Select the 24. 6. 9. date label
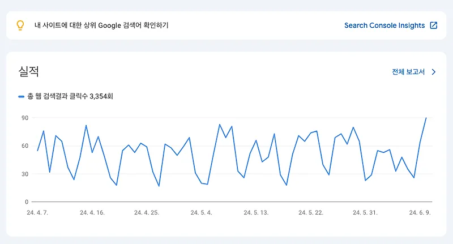This screenshot has height=244, width=453. [x=420, y=213]
